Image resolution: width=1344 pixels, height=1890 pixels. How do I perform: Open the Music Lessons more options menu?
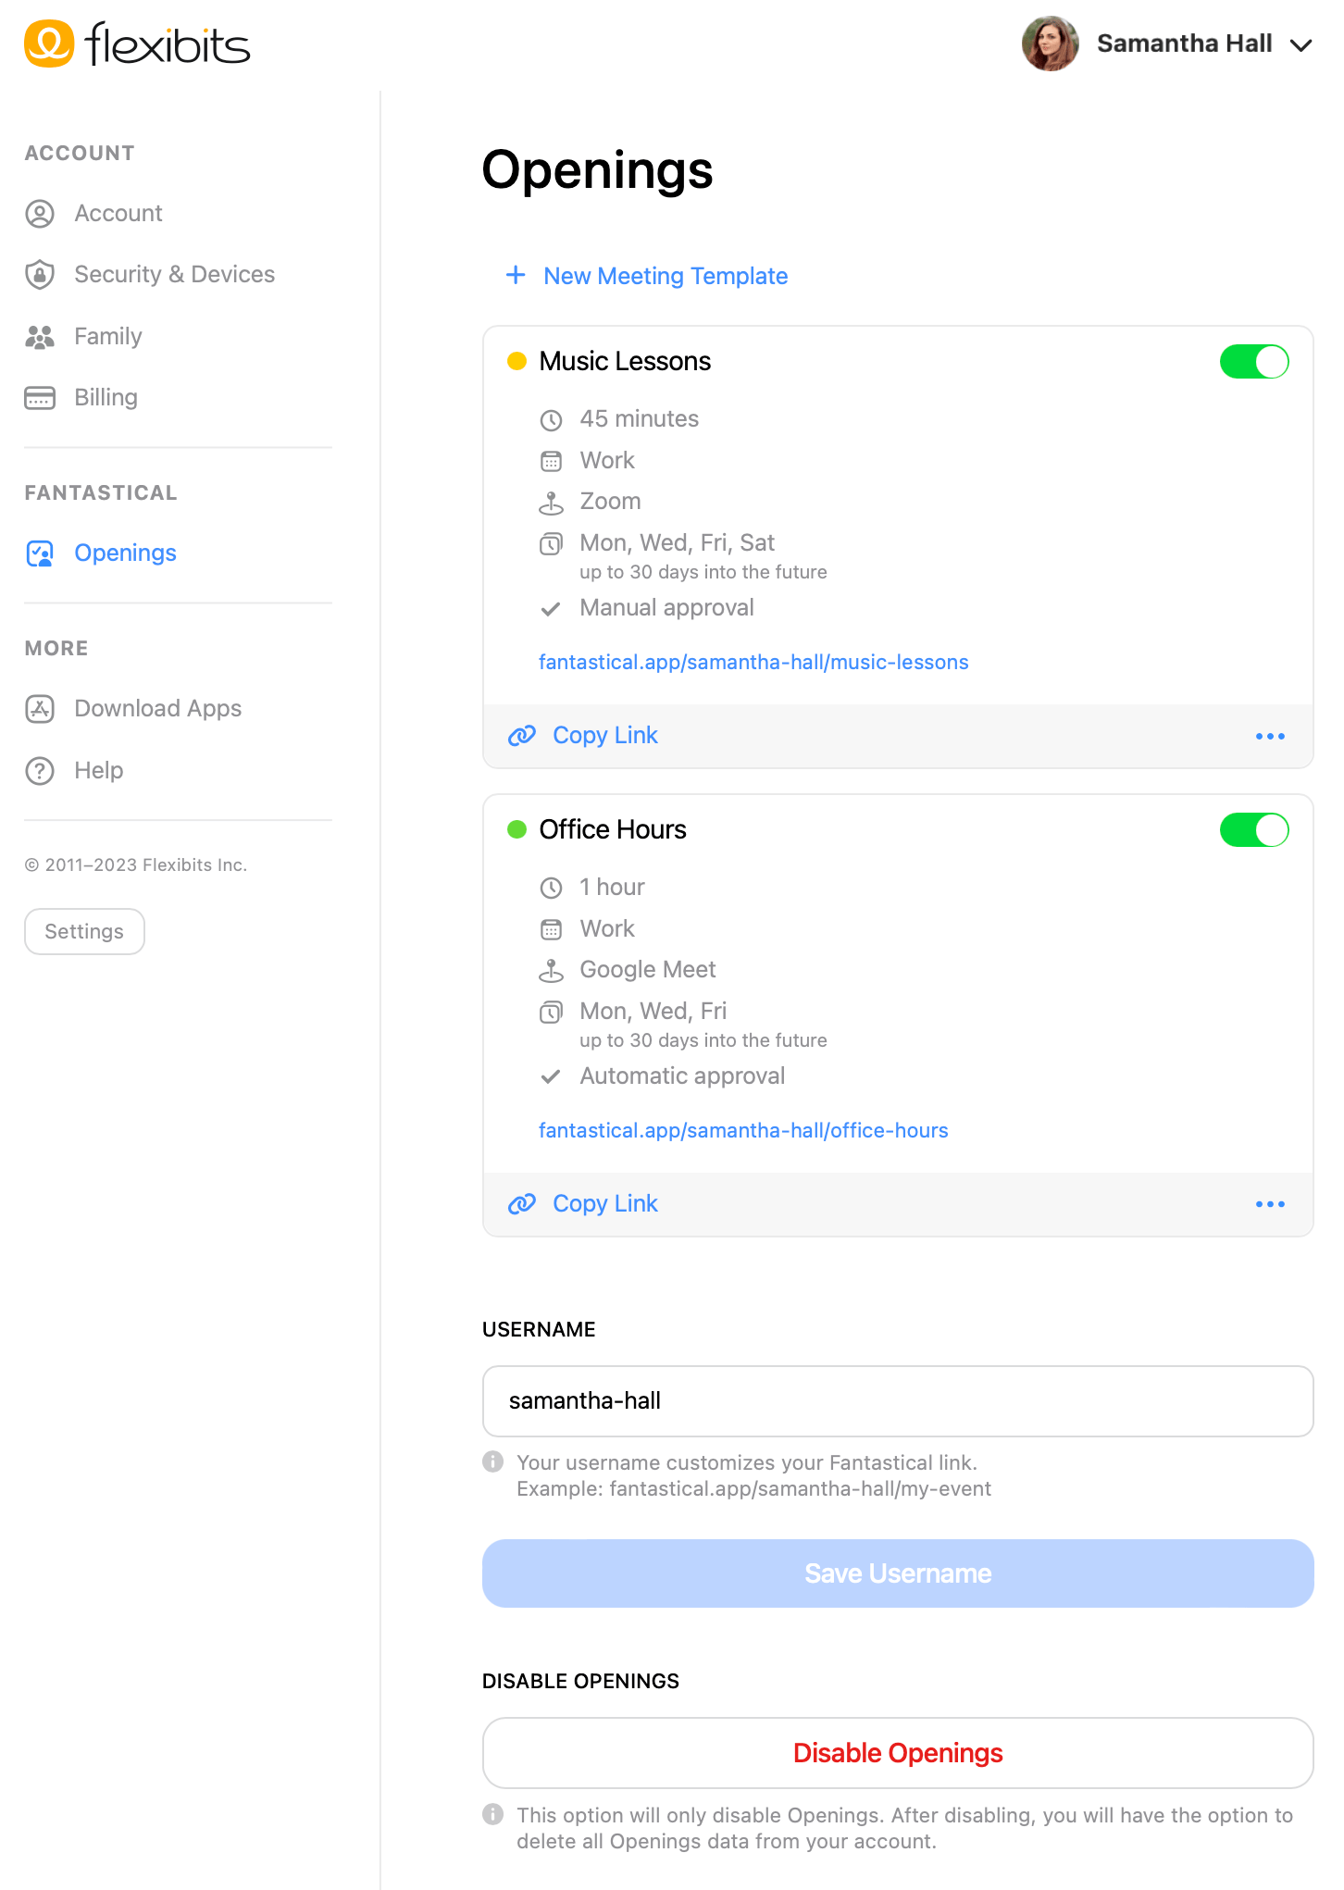point(1270,737)
